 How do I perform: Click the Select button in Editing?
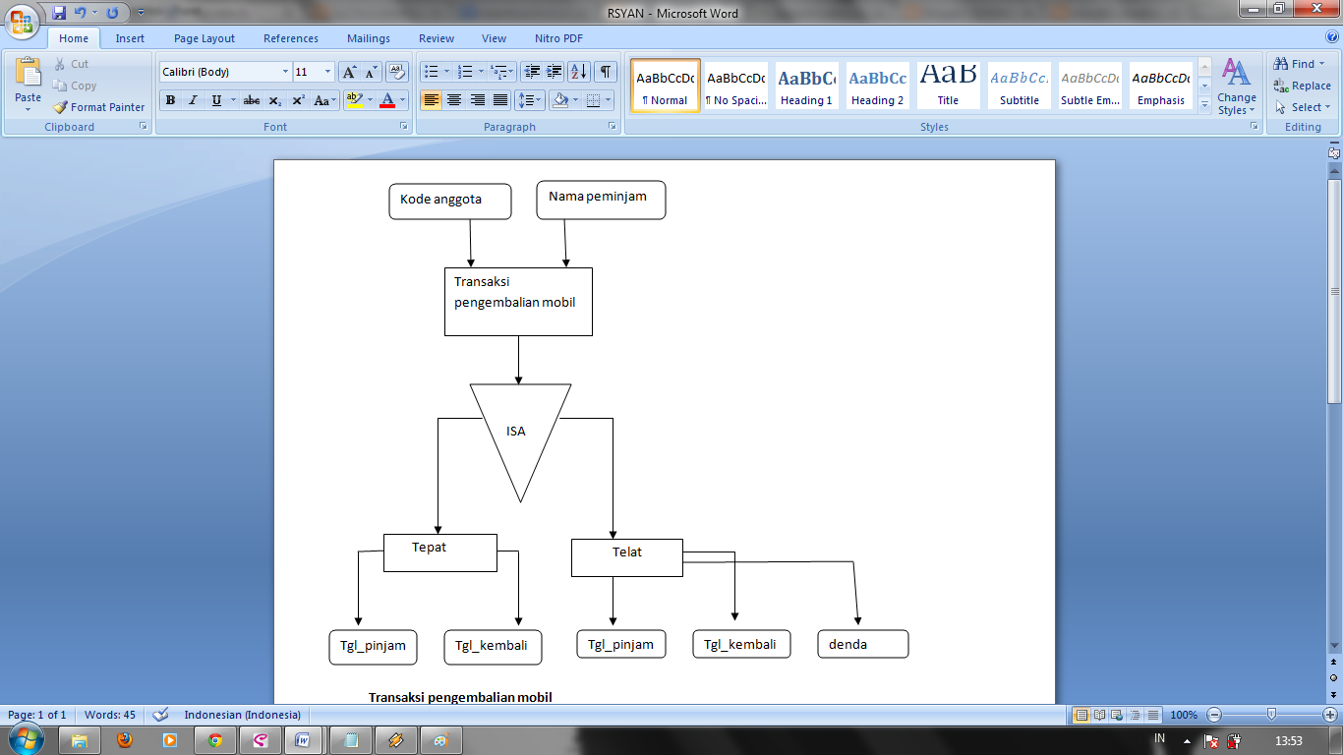[1302, 107]
